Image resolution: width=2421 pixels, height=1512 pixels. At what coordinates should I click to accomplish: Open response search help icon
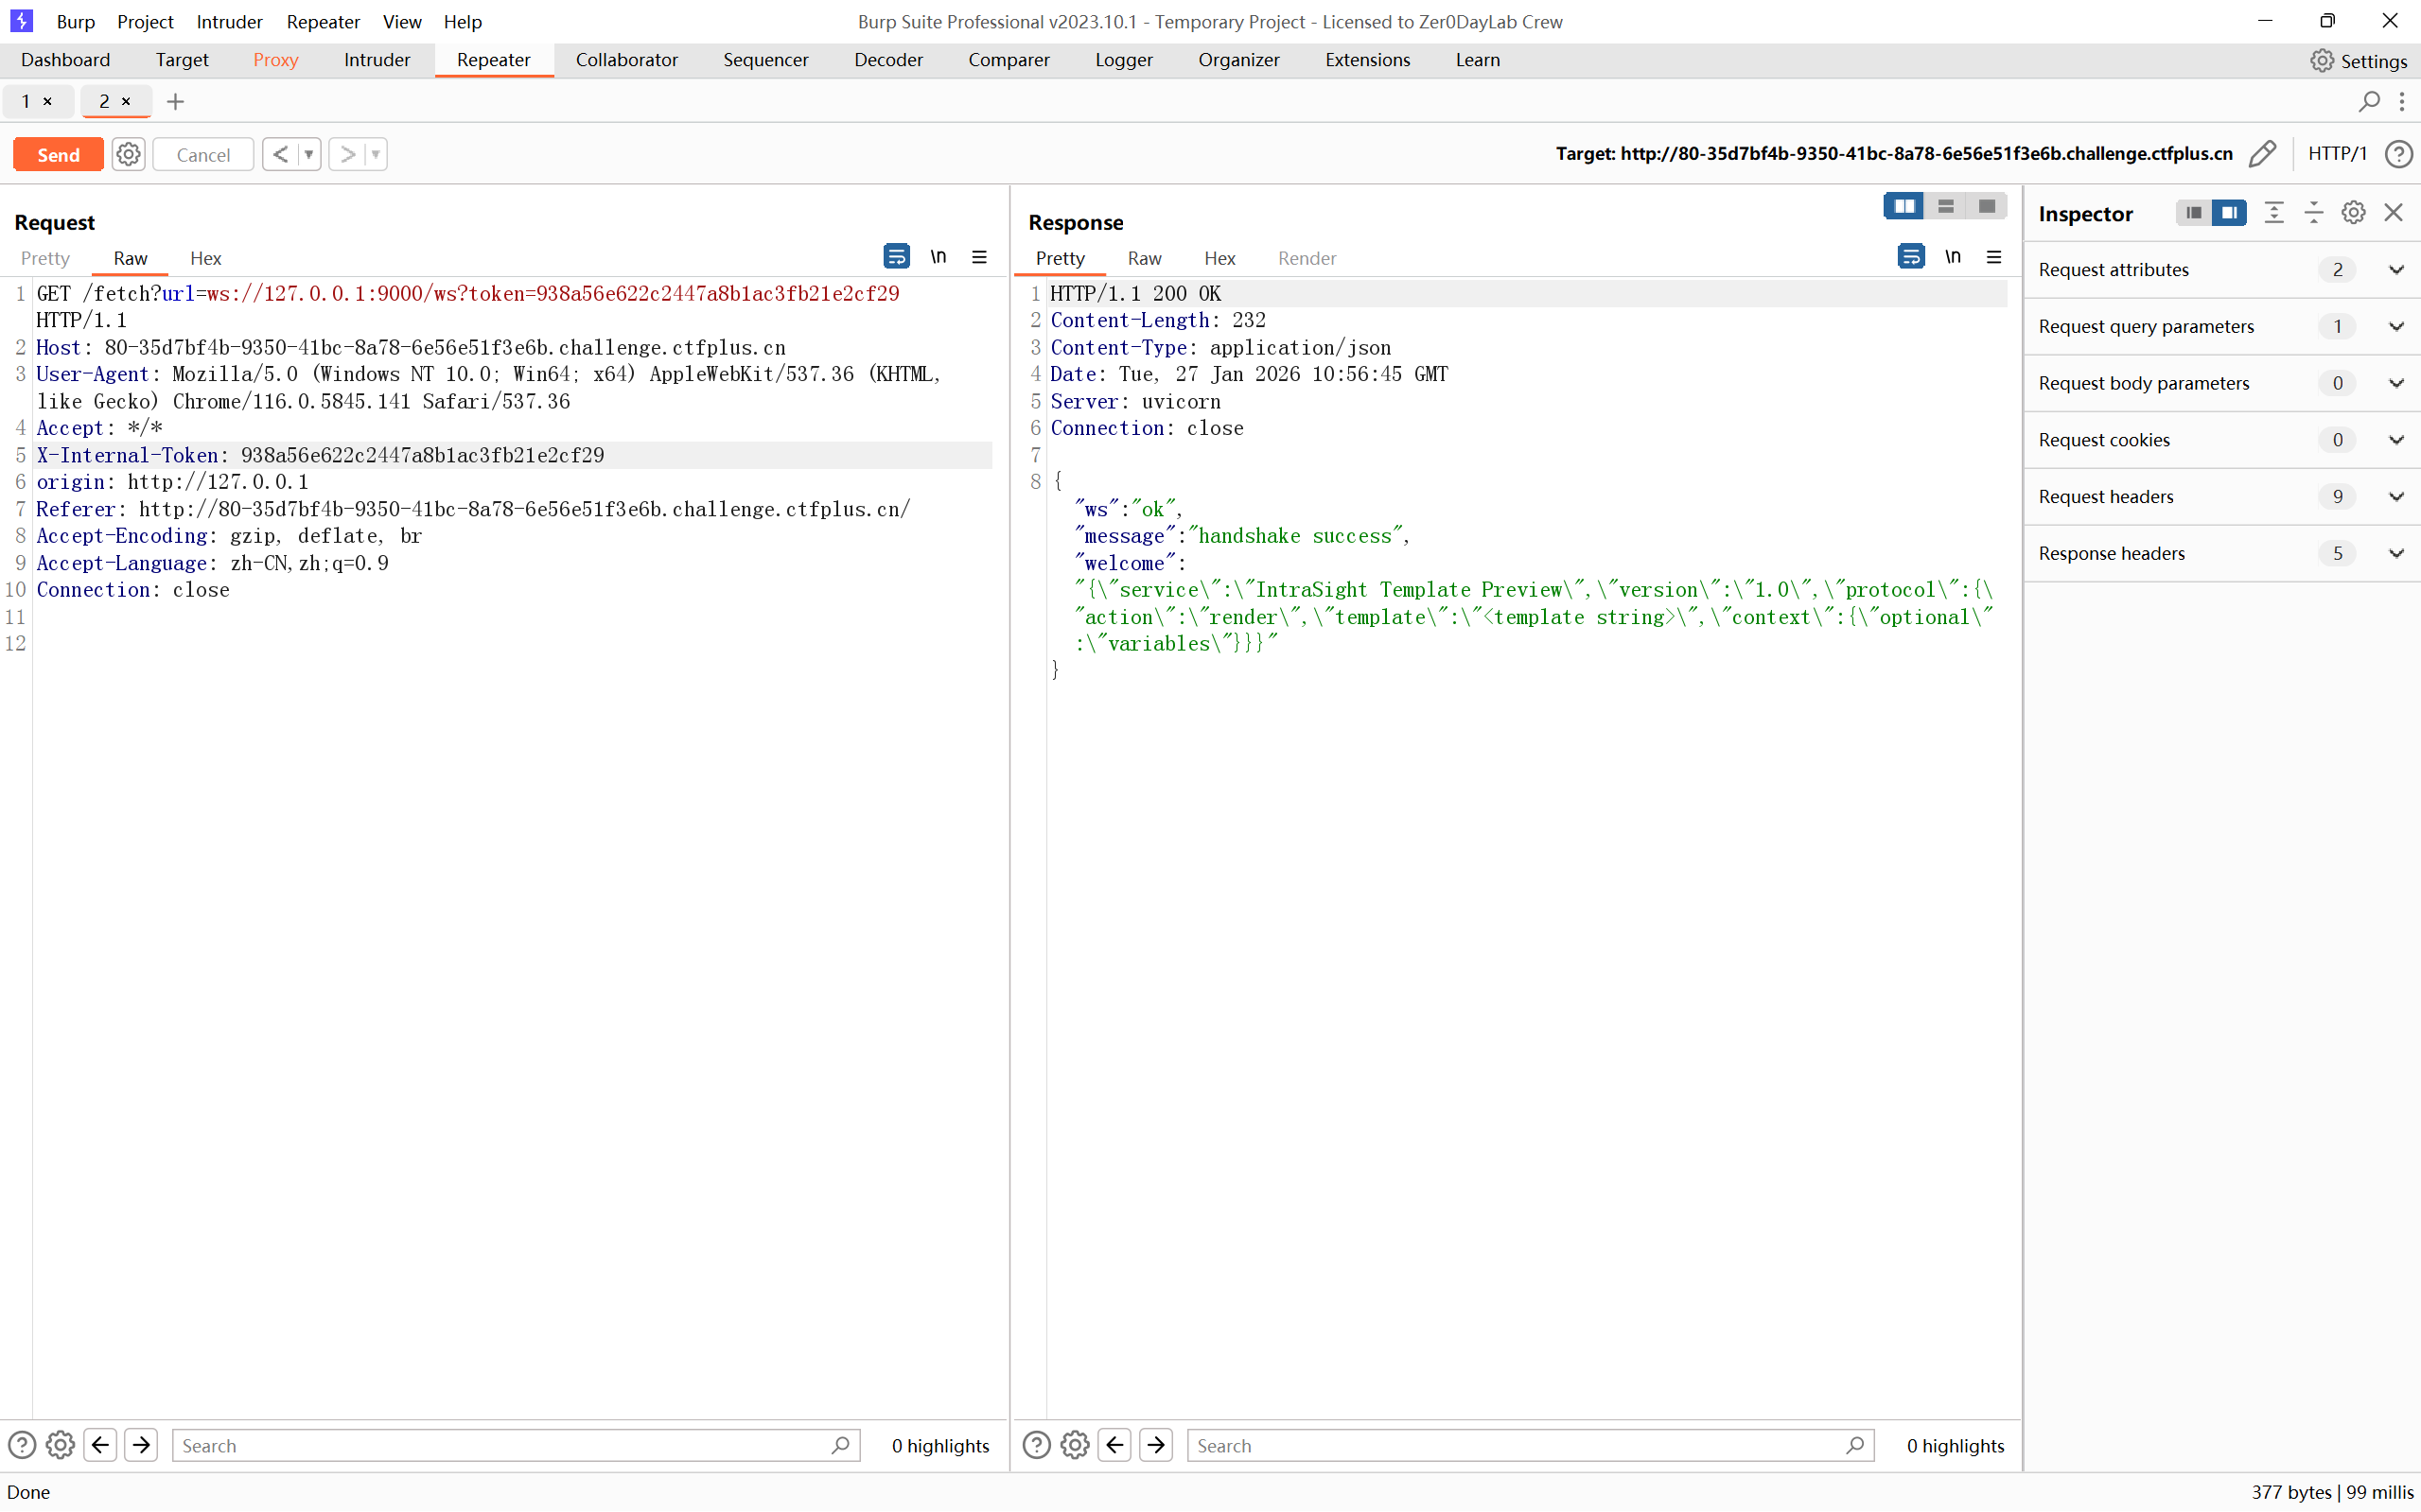1037,1445
